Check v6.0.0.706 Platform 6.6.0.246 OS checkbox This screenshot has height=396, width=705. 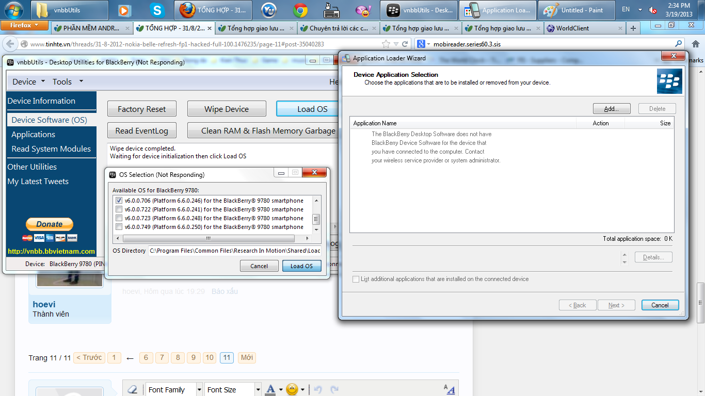[119, 201]
